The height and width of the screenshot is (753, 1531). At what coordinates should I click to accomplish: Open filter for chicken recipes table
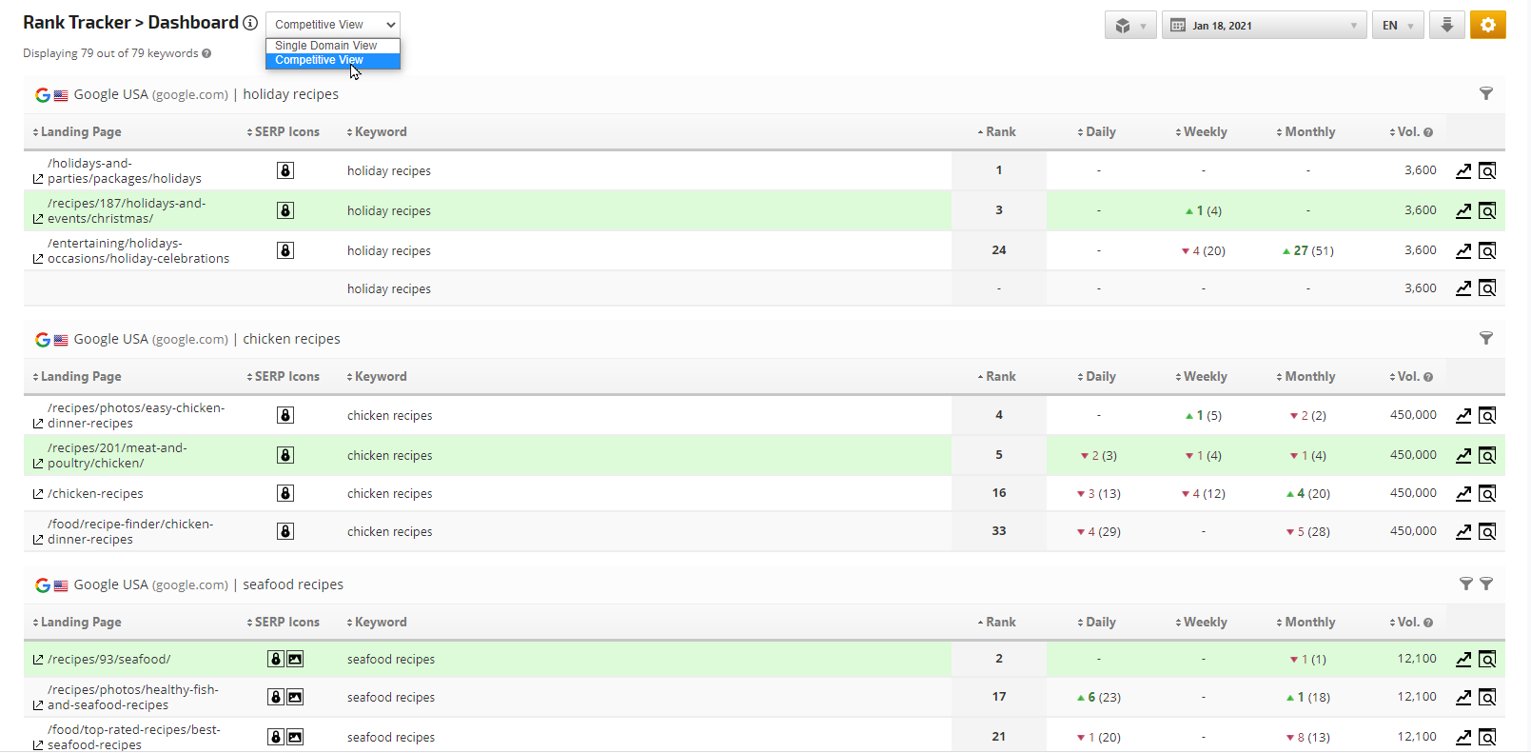(x=1485, y=338)
